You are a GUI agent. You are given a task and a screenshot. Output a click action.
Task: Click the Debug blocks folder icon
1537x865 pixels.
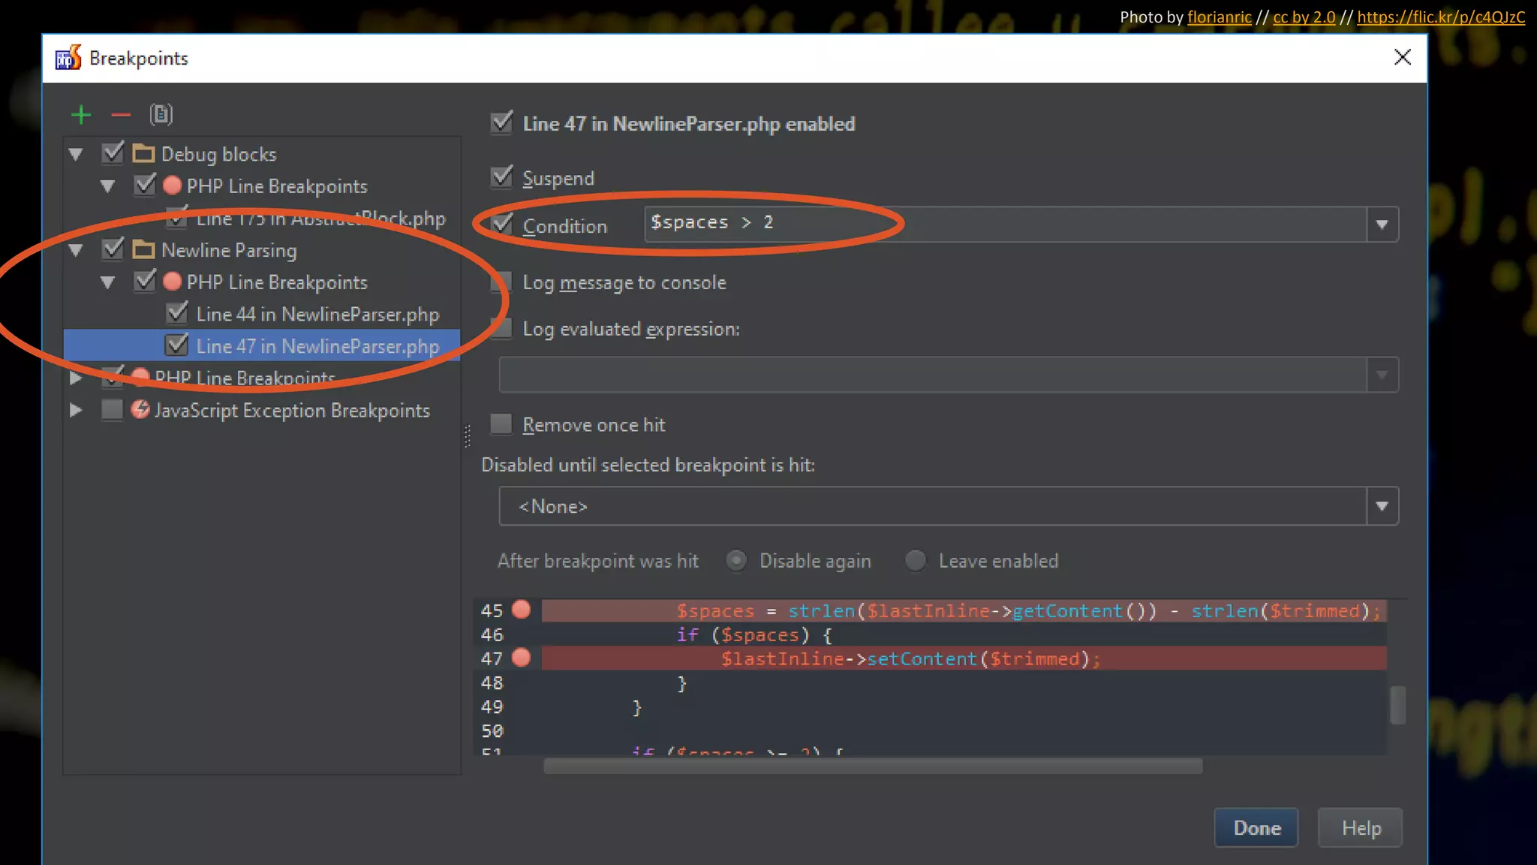click(x=143, y=154)
